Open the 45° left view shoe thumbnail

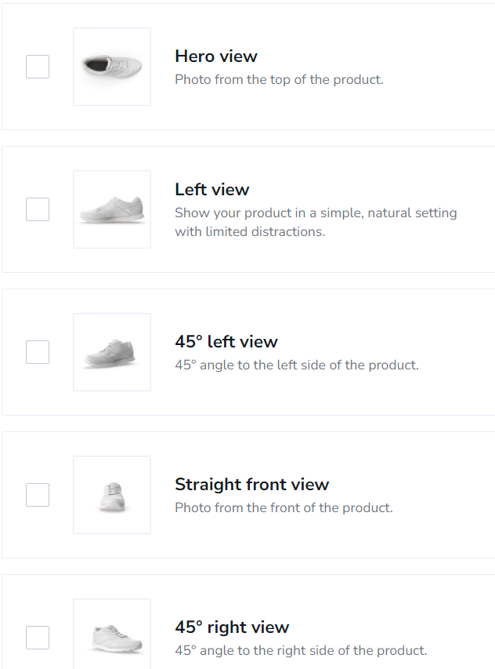tap(112, 352)
